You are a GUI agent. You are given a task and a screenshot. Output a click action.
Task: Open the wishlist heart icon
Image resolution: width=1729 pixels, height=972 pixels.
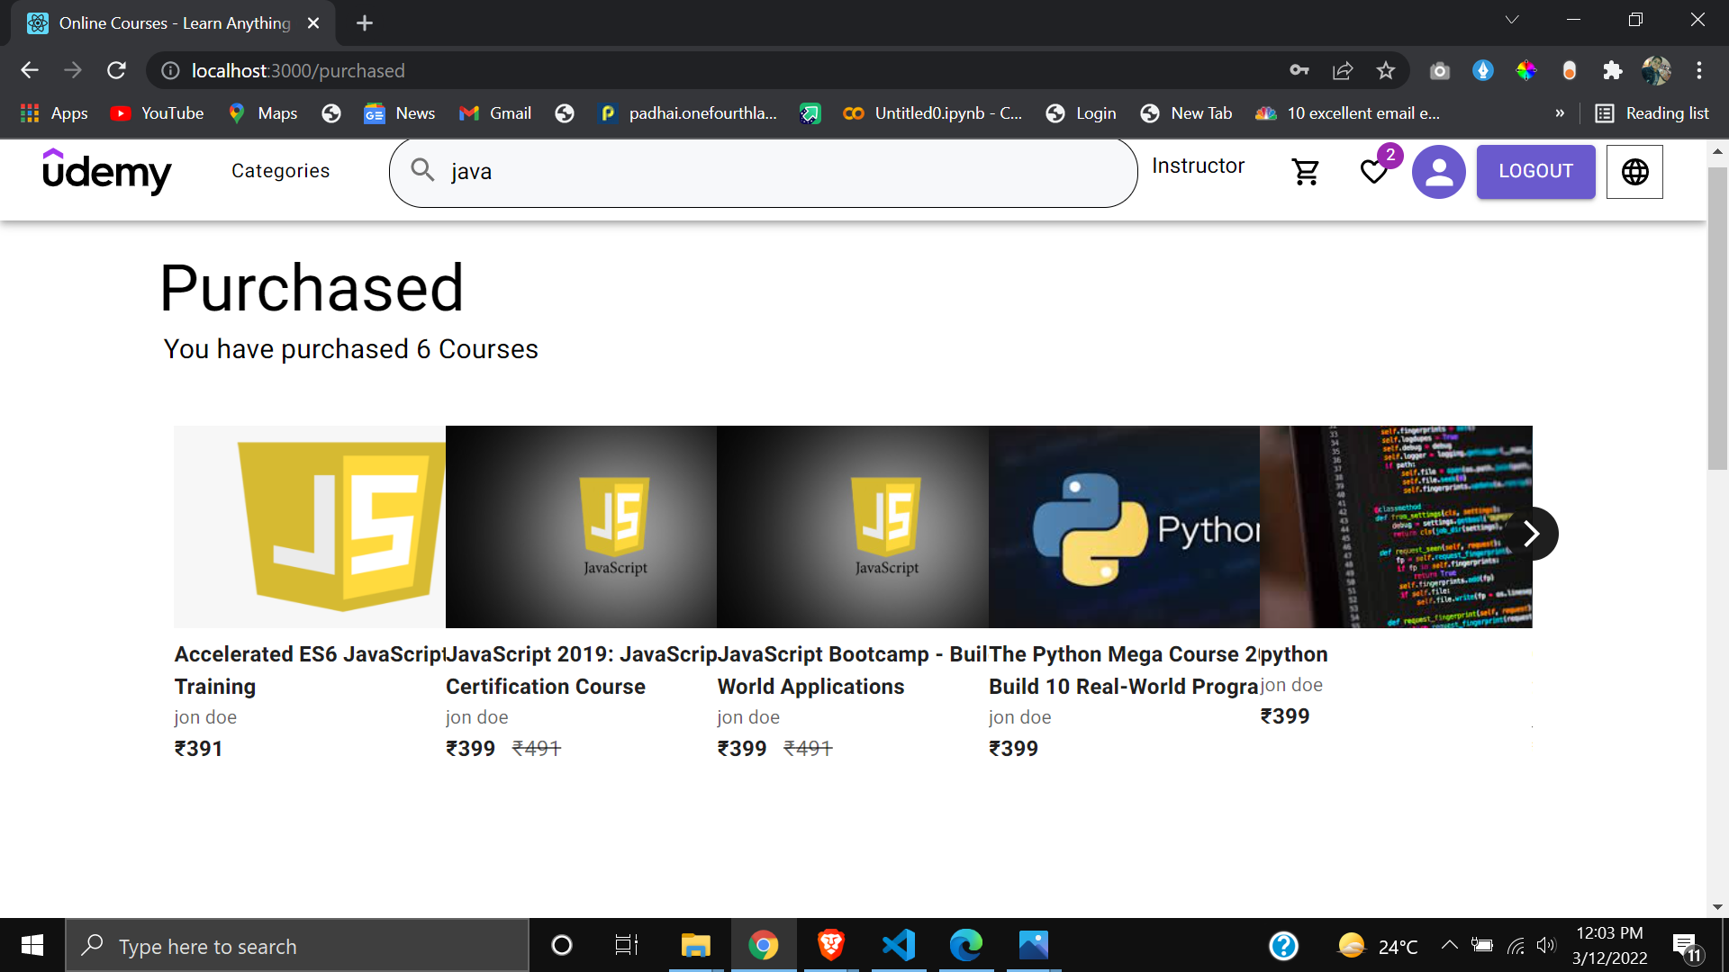pyautogui.click(x=1373, y=171)
